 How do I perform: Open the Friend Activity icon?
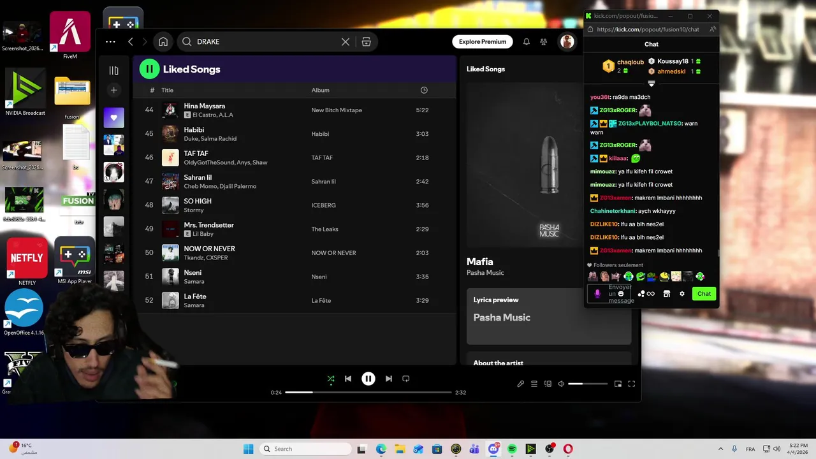[543, 41]
